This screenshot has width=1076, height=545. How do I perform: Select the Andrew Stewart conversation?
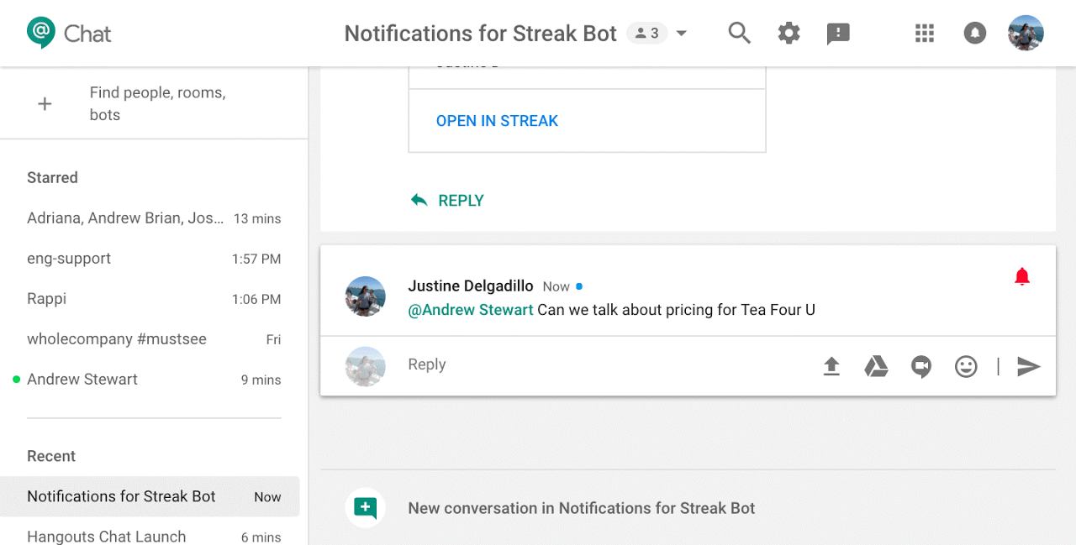(82, 380)
